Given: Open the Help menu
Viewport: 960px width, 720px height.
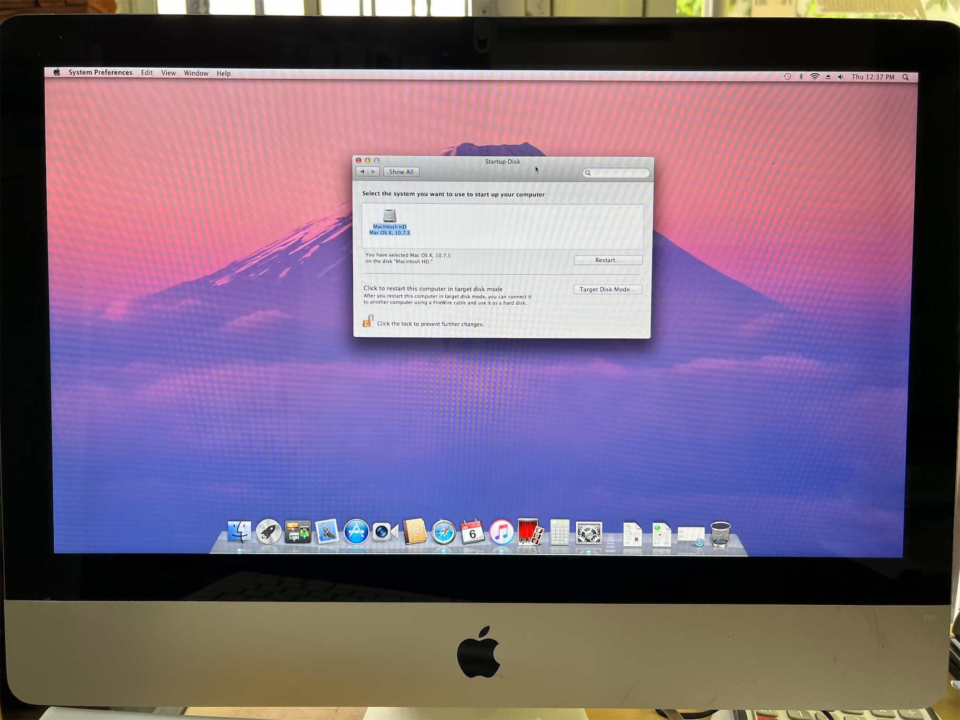Looking at the screenshot, I should pyautogui.click(x=223, y=73).
